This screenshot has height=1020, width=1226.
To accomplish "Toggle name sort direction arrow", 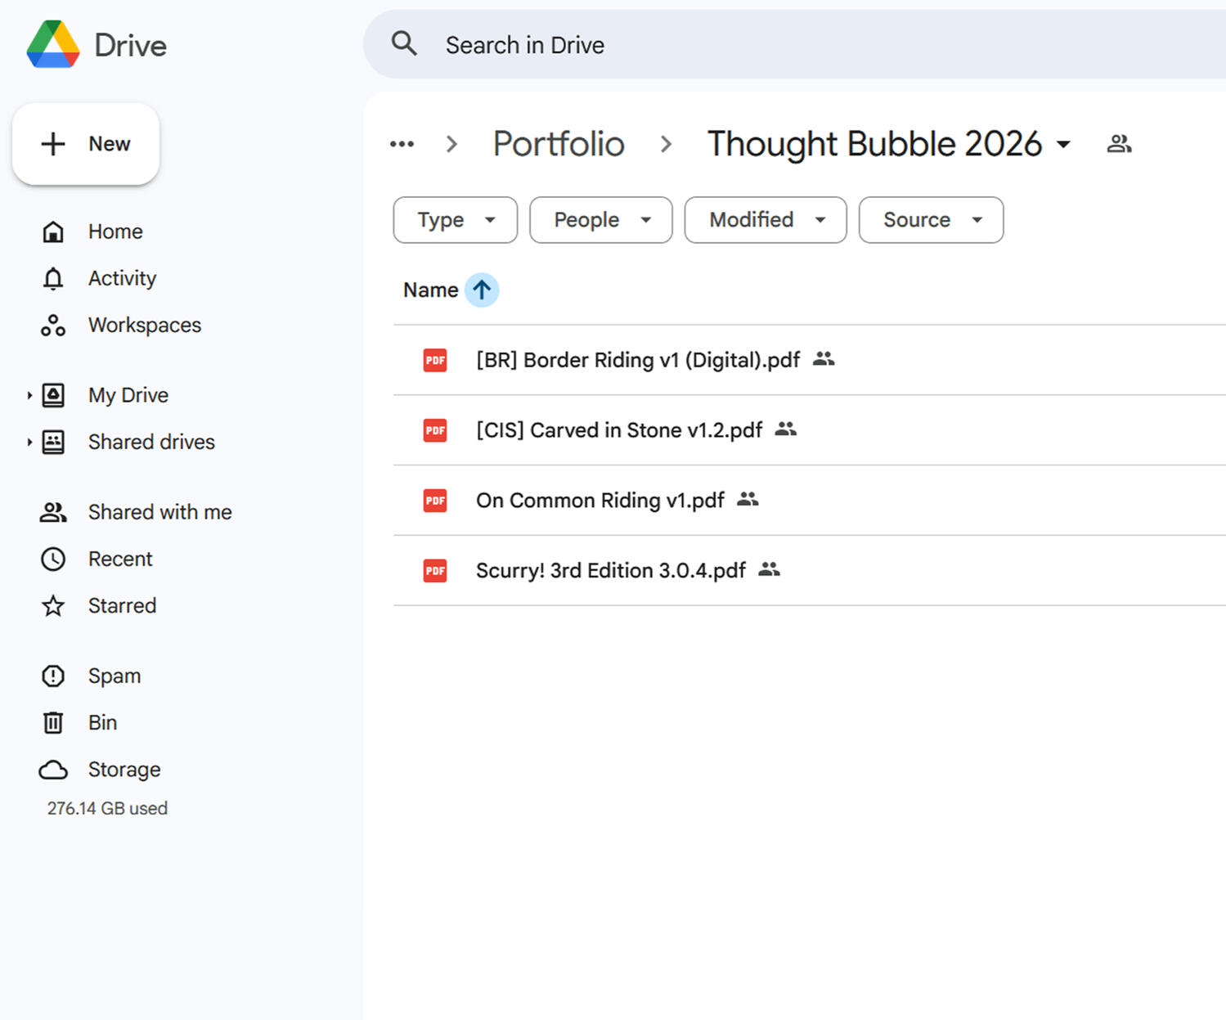I will click(482, 290).
